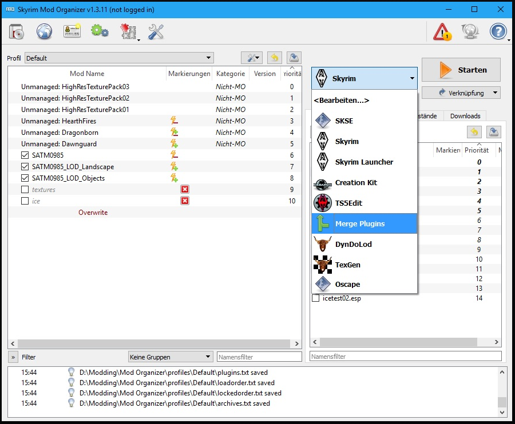
Task: Click the red warning triangle icon
Action: pos(442,32)
